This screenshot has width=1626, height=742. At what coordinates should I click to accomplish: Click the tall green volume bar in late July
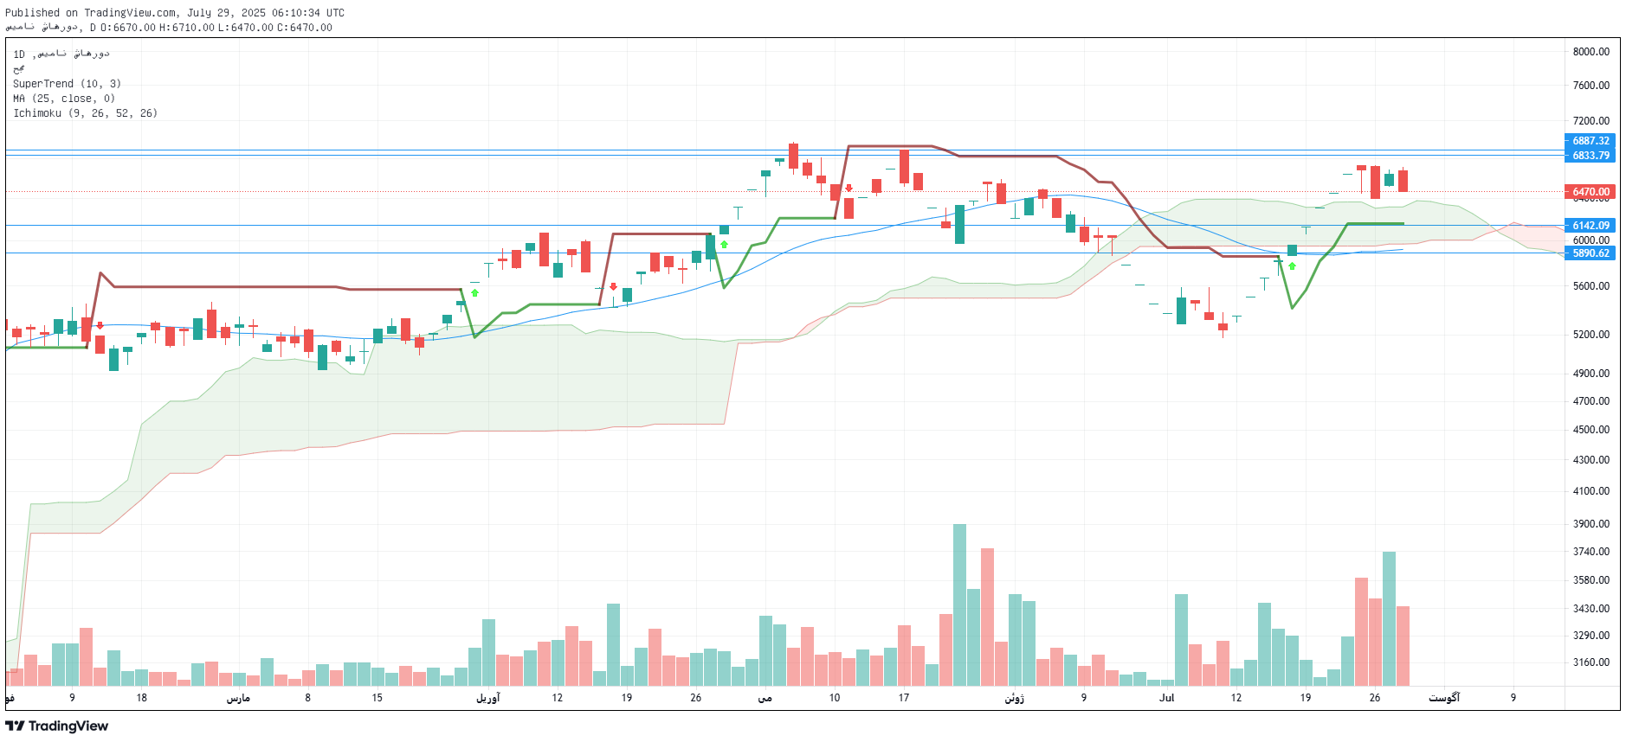[x=1389, y=618]
